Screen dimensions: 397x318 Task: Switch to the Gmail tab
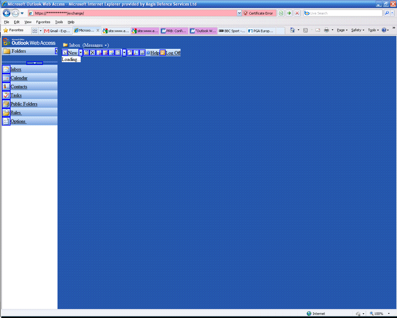58,31
